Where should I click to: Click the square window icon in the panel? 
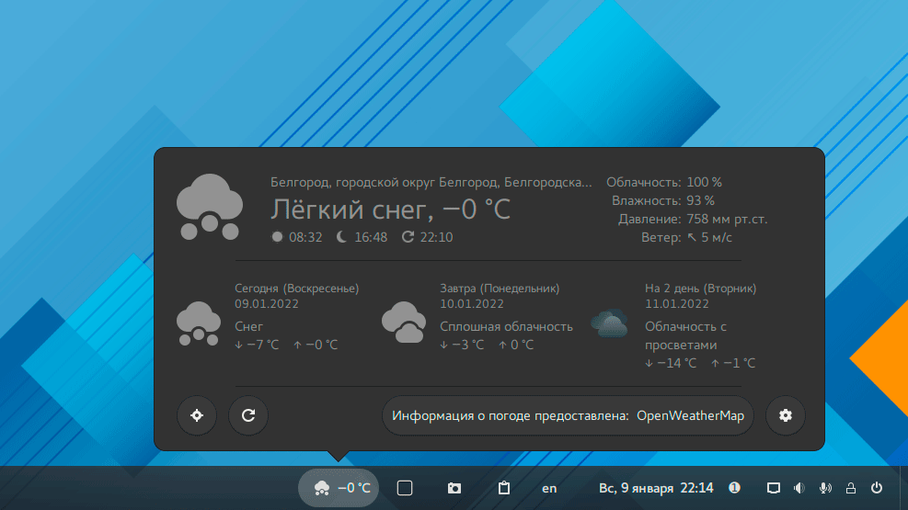pyautogui.click(x=405, y=488)
